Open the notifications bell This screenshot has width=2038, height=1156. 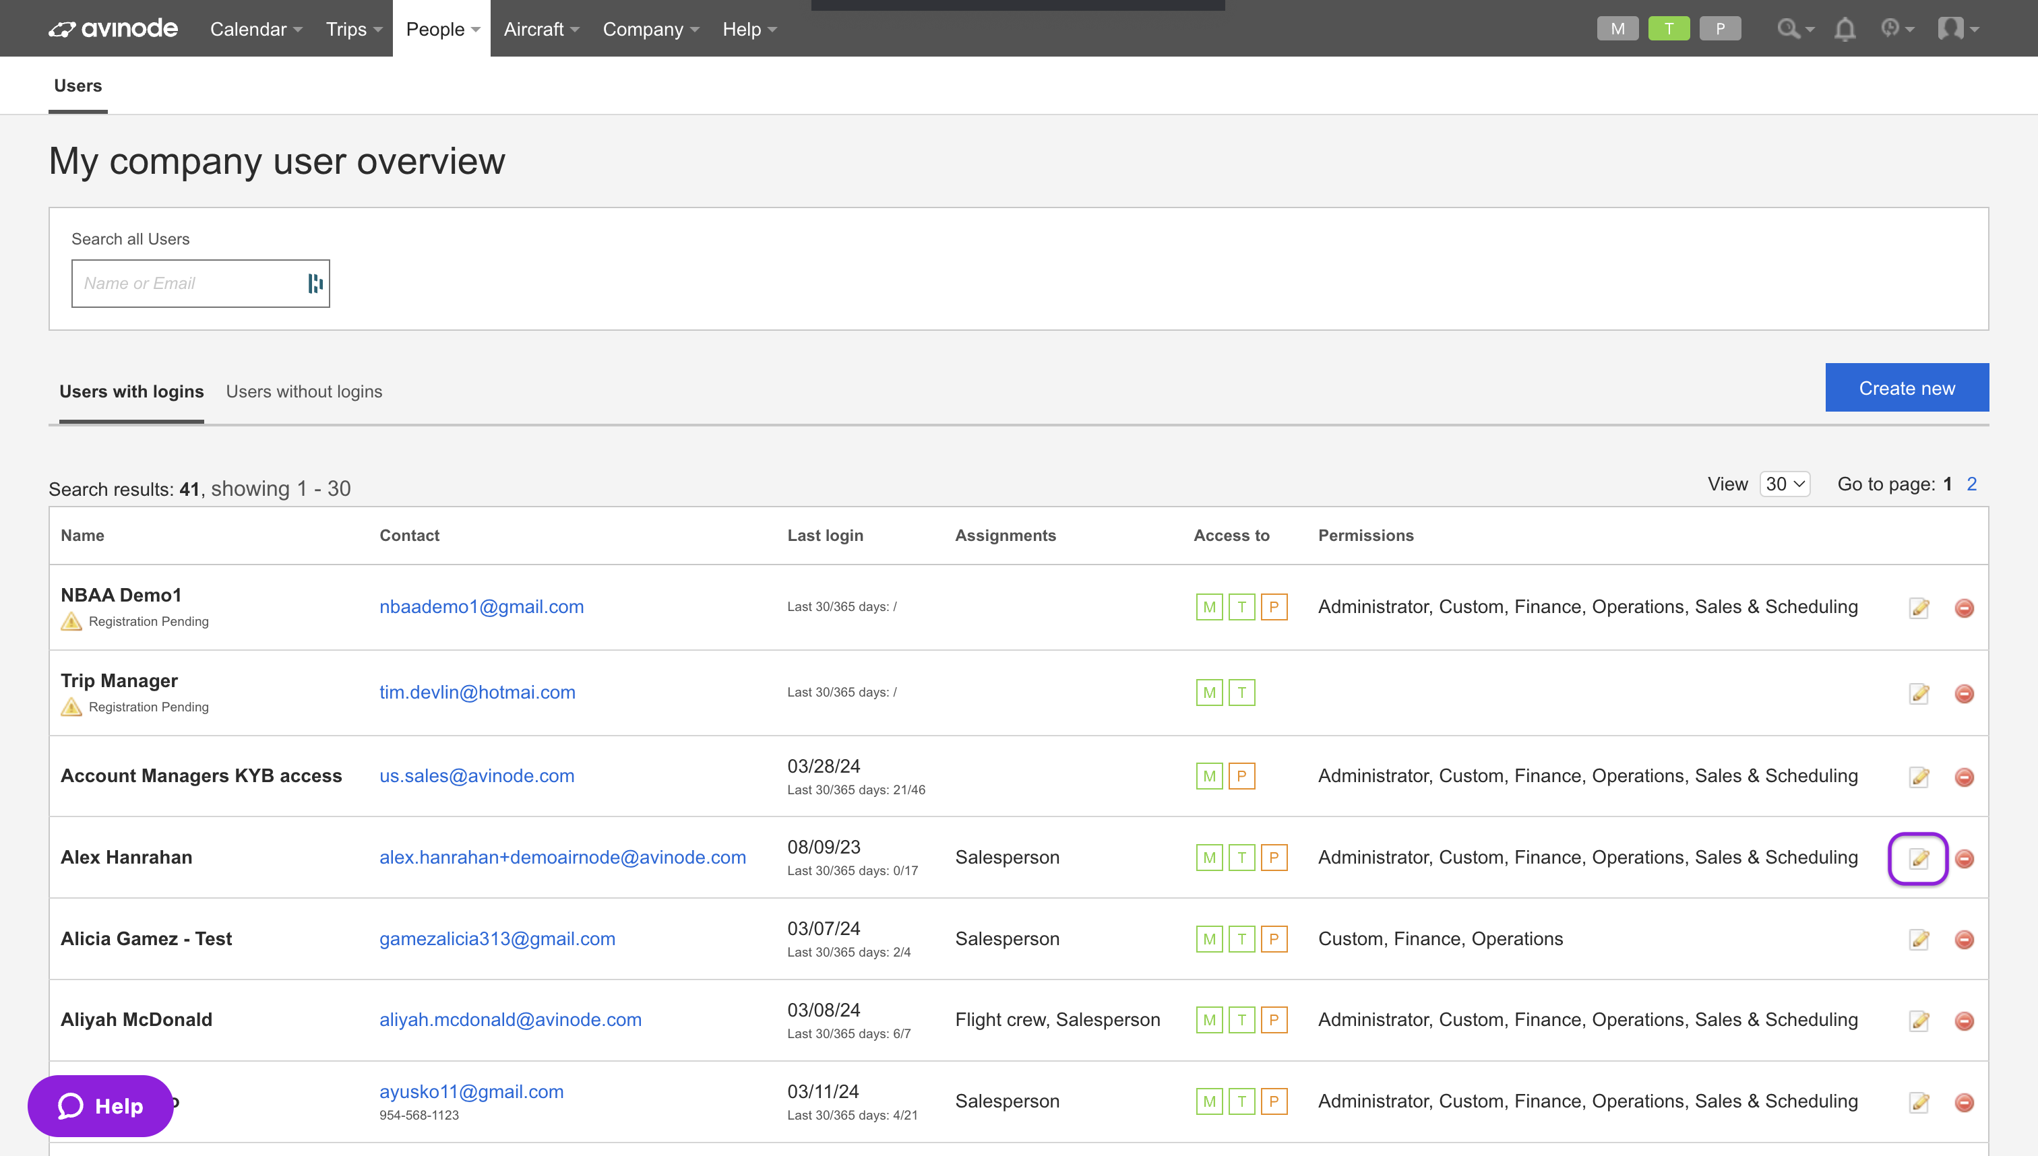coord(1844,30)
